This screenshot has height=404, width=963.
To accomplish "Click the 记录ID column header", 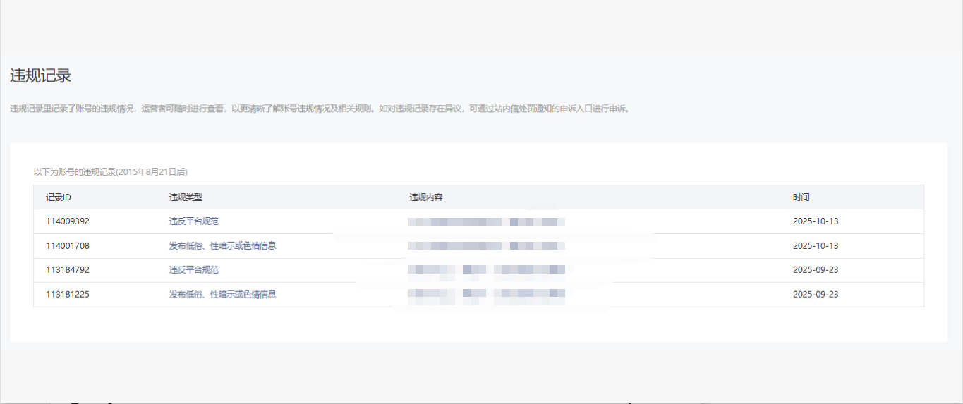I will click(59, 197).
